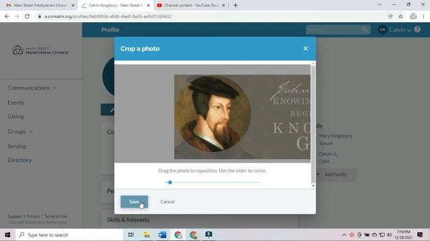This screenshot has height=241, width=430.
Task: Expand the Communications menu
Action: (32, 88)
